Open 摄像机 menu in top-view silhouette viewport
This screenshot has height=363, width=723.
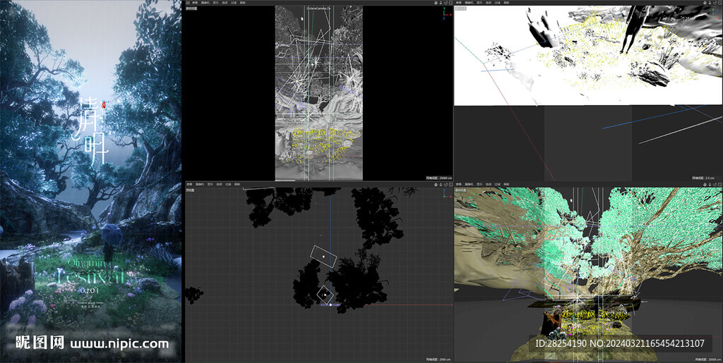click(x=200, y=184)
